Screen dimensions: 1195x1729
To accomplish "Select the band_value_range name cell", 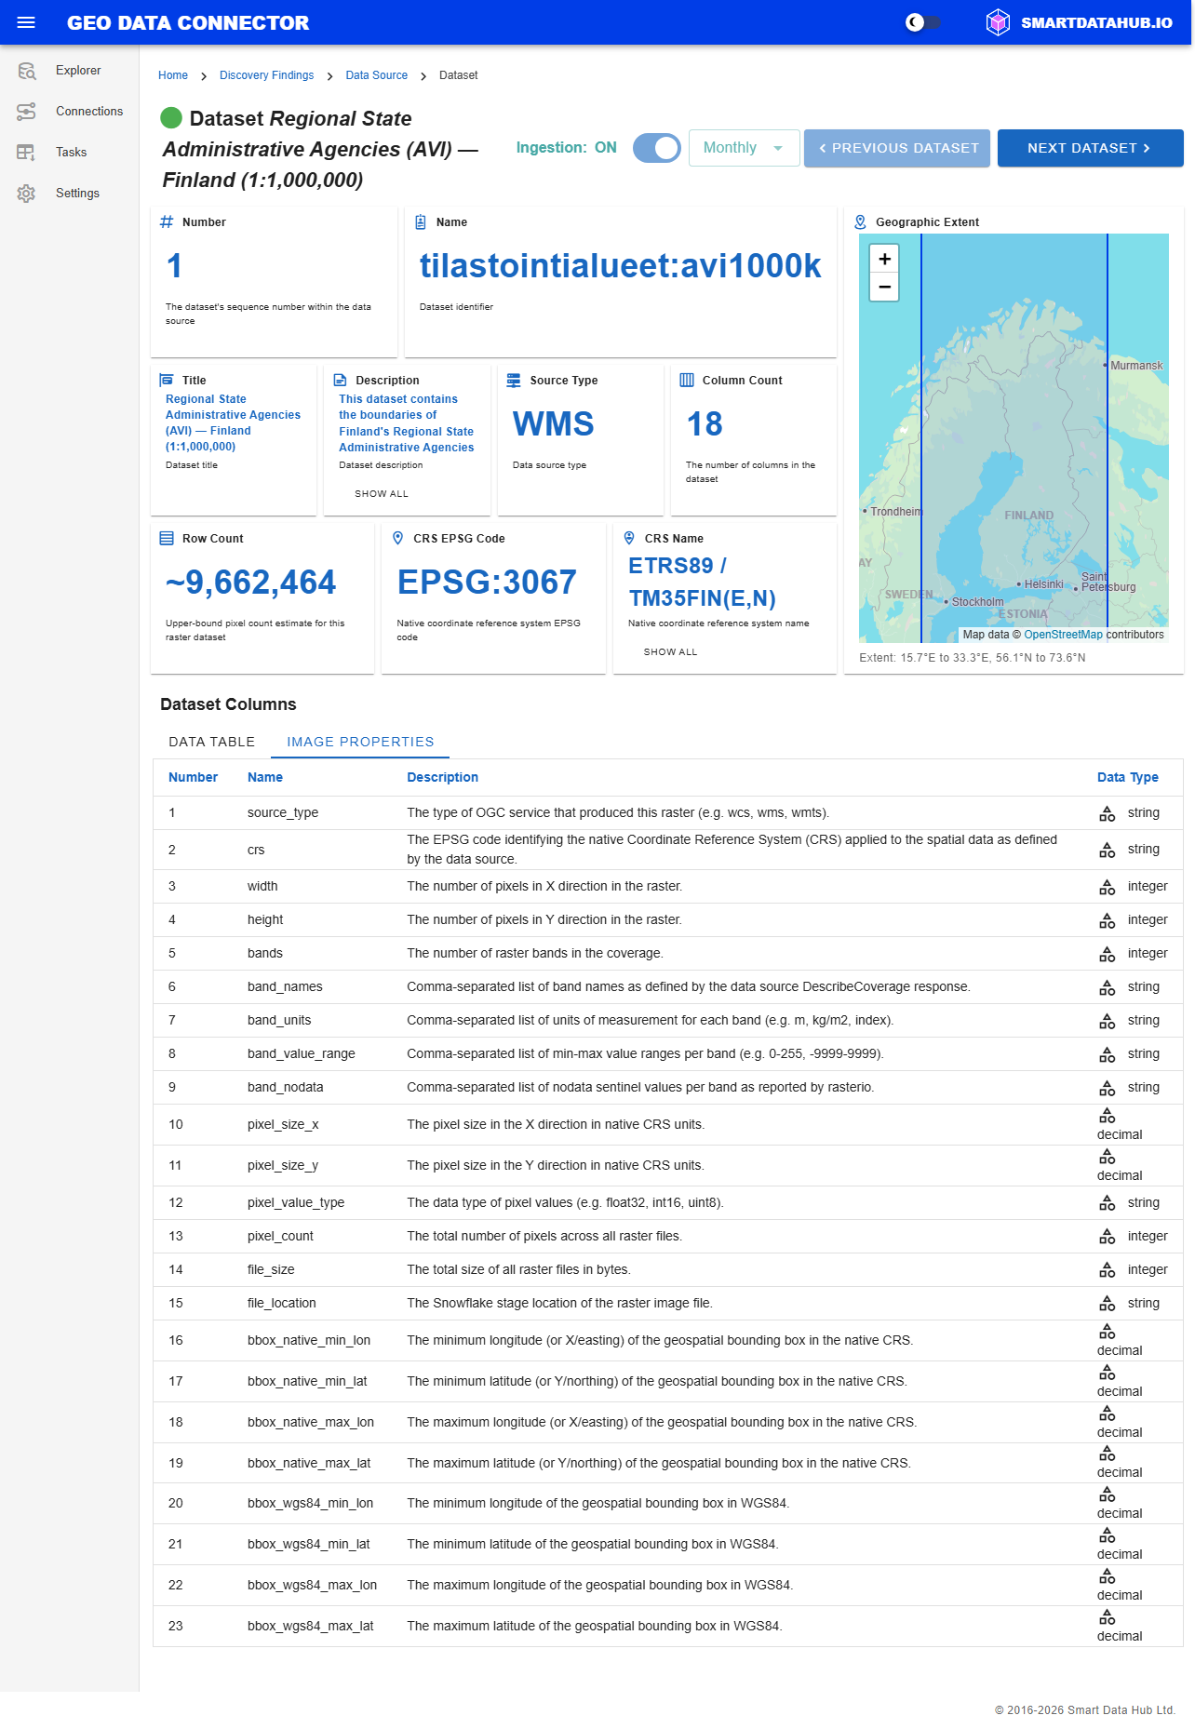I will coord(302,1053).
